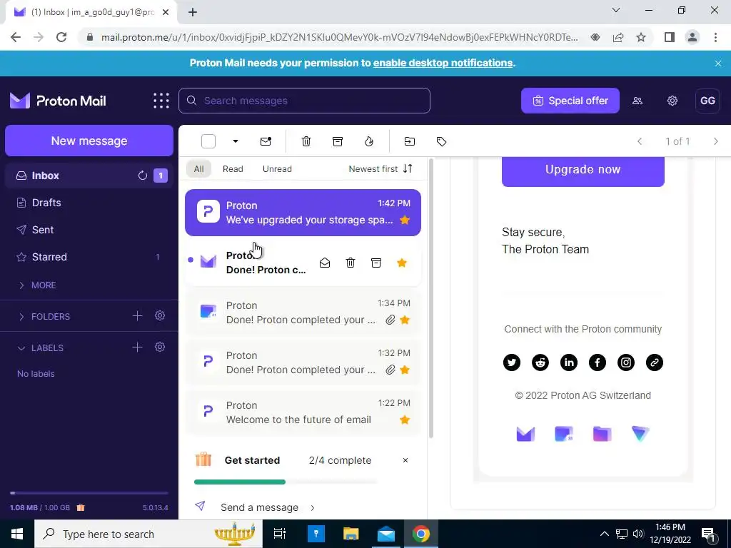
Task: Open the selection options dropdown arrow
Action: [236, 141]
